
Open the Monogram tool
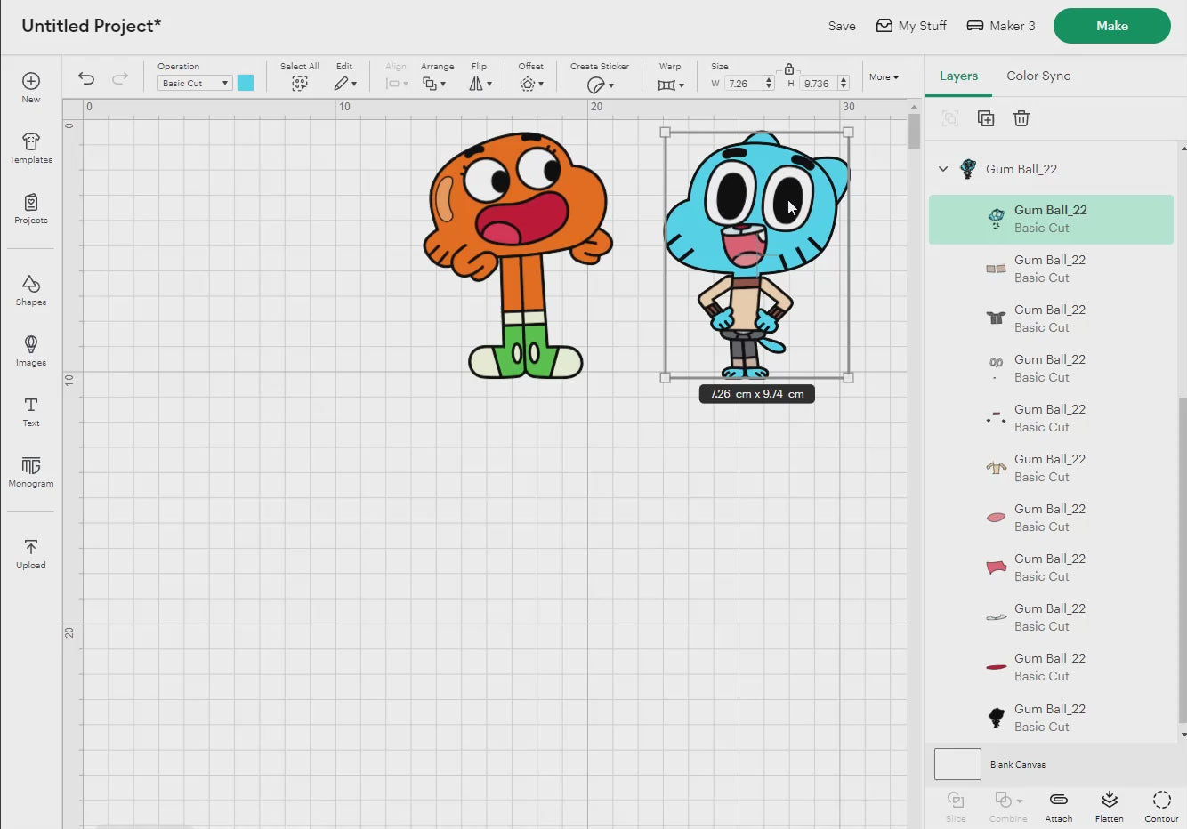coord(31,471)
